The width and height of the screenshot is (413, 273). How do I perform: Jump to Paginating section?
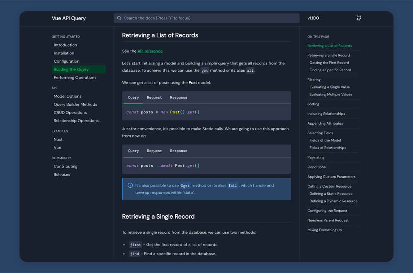(x=316, y=157)
